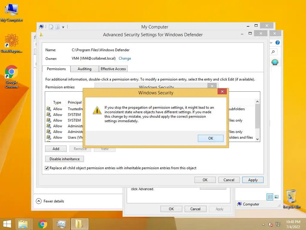Image resolution: width=306 pixels, height=230 pixels.
Task: Launch Chrome from the taskbar
Action: click(42, 224)
